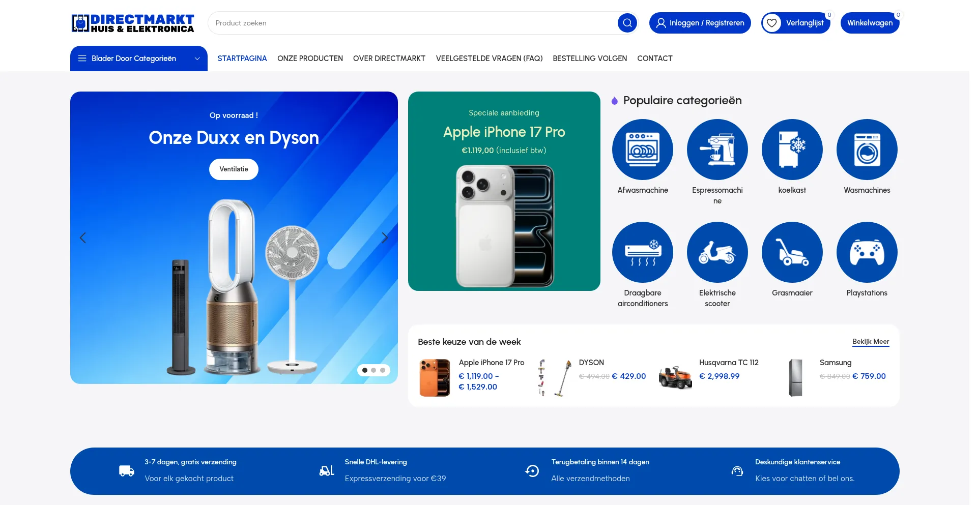Image resolution: width=977 pixels, height=505 pixels.
Task: Click the Elektrische scooter label
Action: tap(717, 298)
